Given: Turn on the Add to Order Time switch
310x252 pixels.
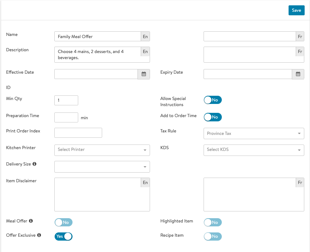Looking at the screenshot, I should click(x=212, y=117).
